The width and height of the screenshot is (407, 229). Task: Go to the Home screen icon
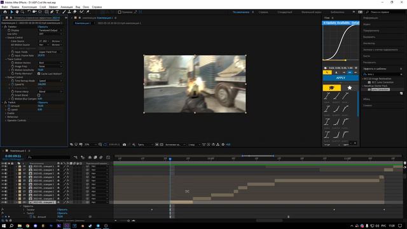coord(5,12)
